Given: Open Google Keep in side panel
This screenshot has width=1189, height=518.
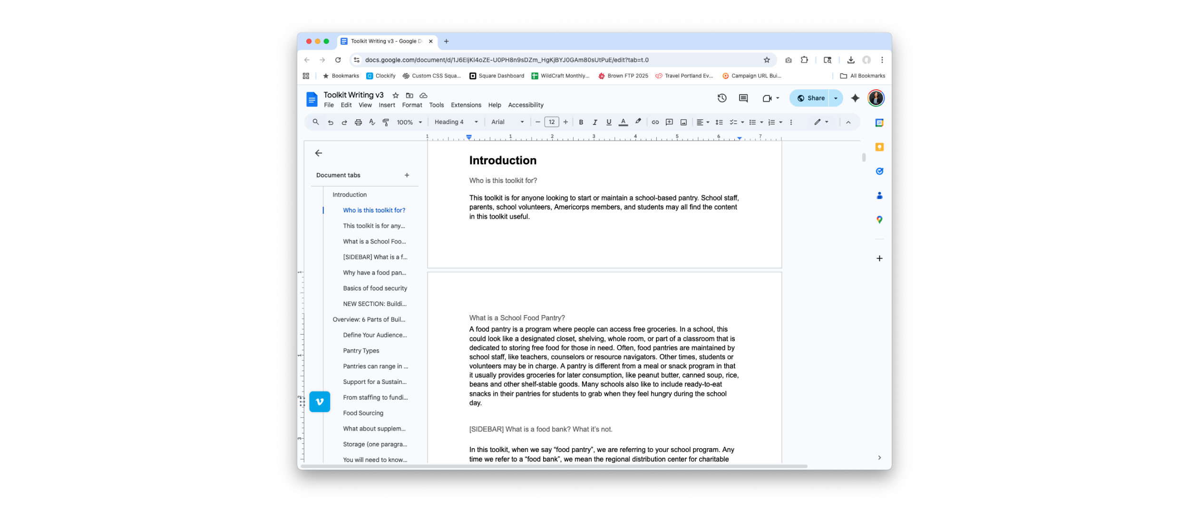Looking at the screenshot, I should (x=879, y=147).
